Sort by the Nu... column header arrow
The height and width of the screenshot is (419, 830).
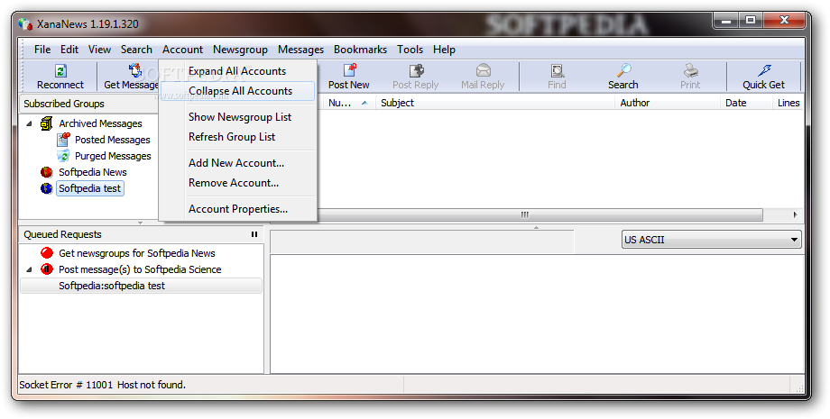click(x=364, y=103)
